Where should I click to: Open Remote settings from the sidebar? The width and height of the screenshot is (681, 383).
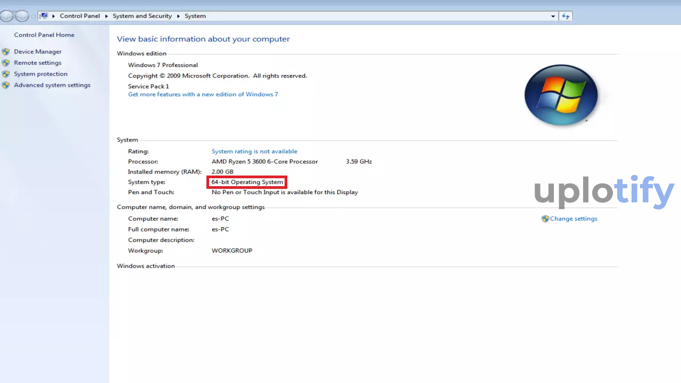pyautogui.click(x=38, y=63)
